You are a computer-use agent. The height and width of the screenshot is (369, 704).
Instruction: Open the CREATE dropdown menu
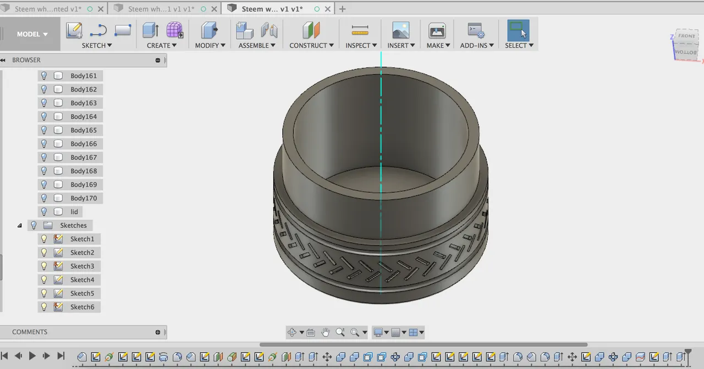coord(162,46)
